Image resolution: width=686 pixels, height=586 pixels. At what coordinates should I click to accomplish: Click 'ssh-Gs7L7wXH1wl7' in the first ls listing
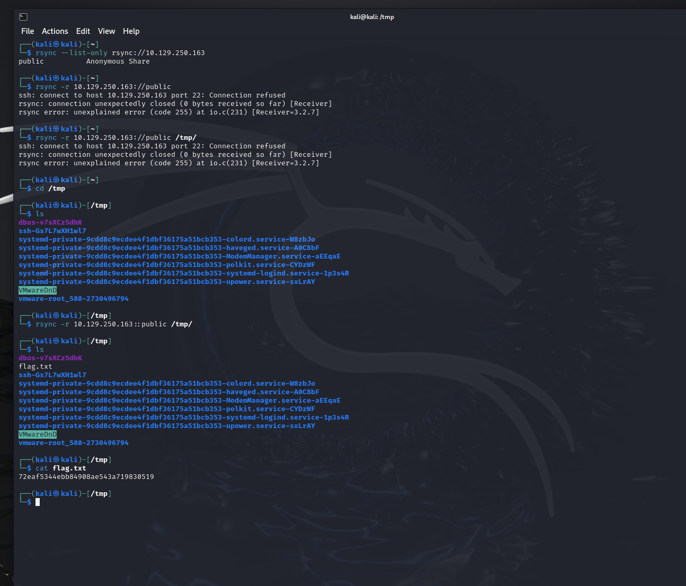click(x=52, y=231)
